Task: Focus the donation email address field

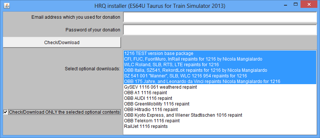Action: [220, 17]
